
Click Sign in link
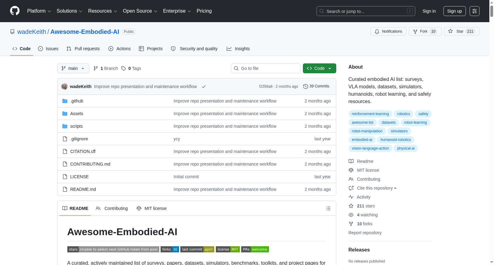click(x=429, y=11)
